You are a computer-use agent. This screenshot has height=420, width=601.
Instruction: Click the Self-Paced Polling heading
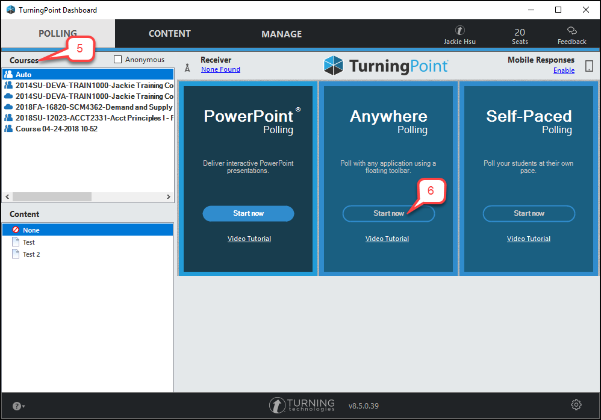(x=529, y=122)
